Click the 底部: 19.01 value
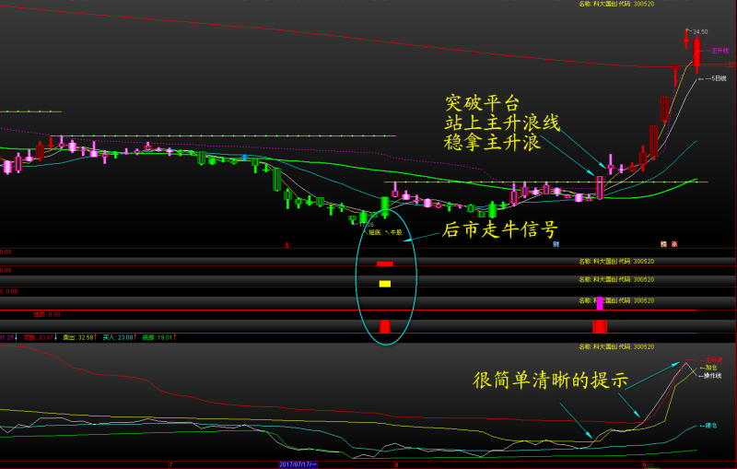The image size is (737, 469). [x=159, y=337]
